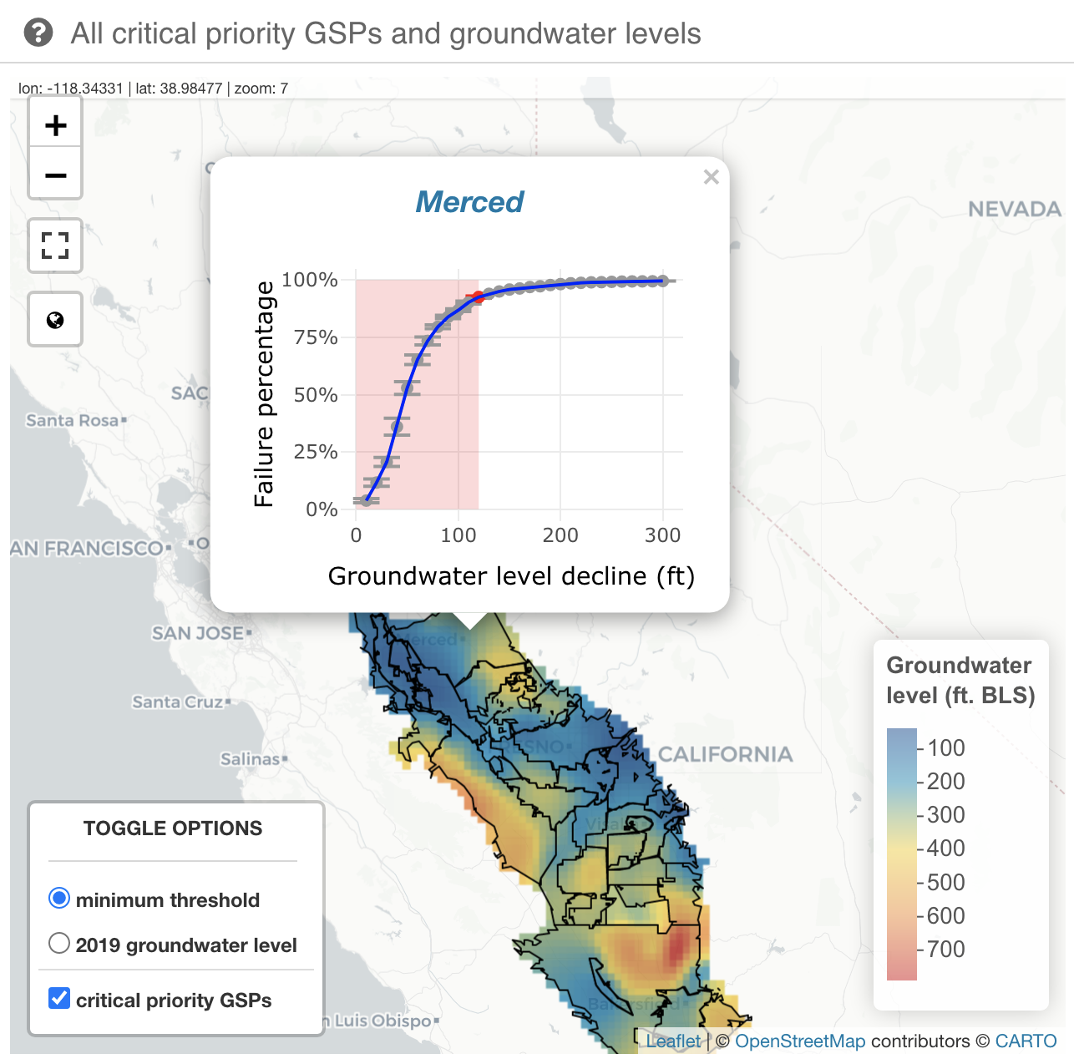Image resolution: width=1074 pixels, height=1064 pixels.
Task: Click the groundwater level color gradient legend
Action: click(902, 854)
